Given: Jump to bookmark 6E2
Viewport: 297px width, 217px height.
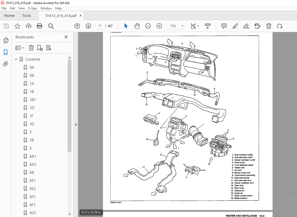Looking at the screenshot, I should tap(33, 189).
